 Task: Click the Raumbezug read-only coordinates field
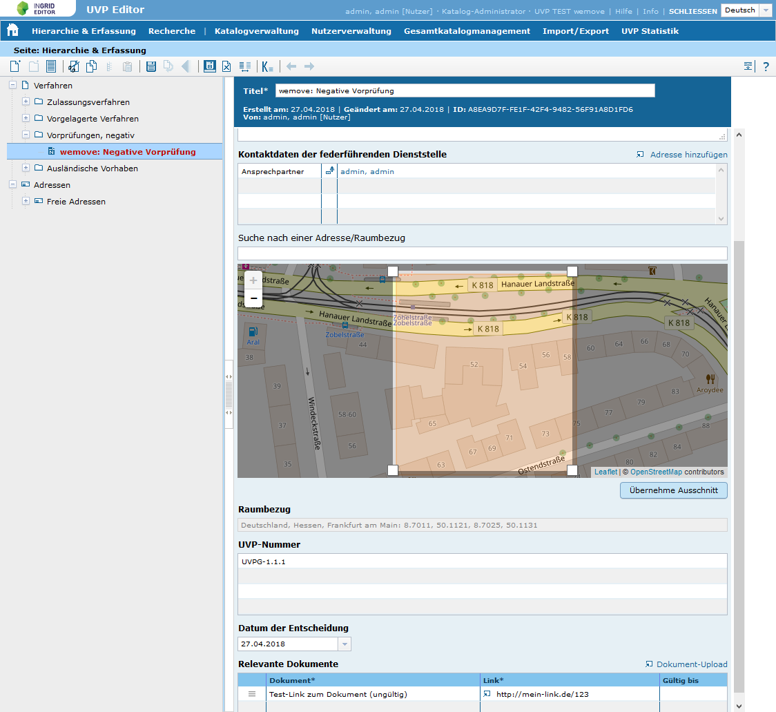click(482, 525)
